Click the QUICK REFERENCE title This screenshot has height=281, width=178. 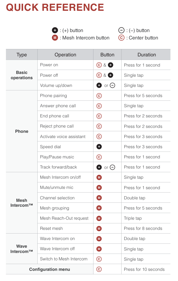[55, 7]
